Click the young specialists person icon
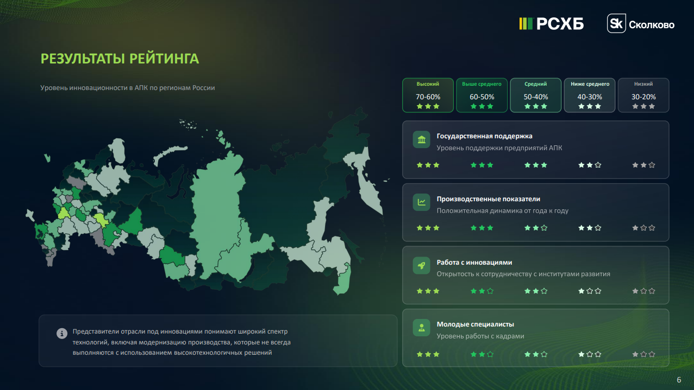The width and height of the screenshot is (694, 390). (421, 328)
